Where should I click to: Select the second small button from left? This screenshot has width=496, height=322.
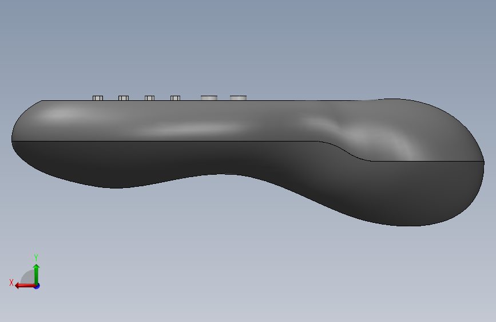(124, 98)
